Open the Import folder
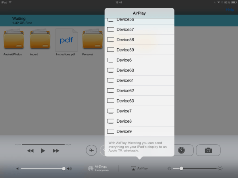238x178 pixels. (x=40, y=40)
